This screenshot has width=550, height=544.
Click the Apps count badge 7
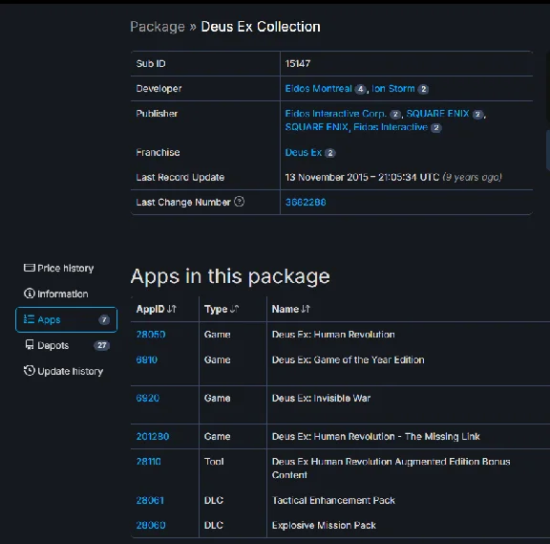click(104, 320)
